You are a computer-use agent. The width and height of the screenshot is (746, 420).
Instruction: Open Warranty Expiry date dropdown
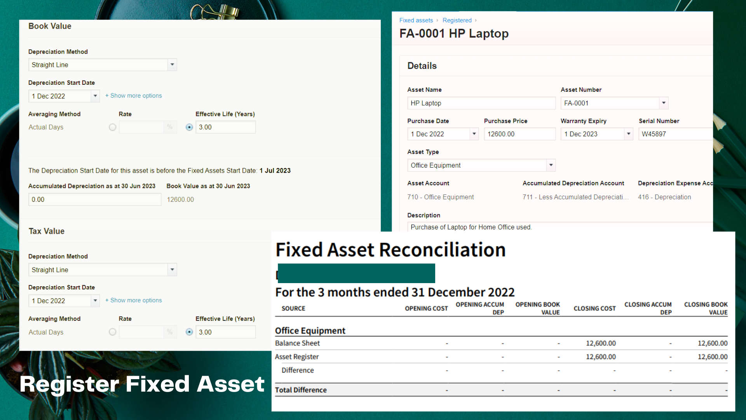point(628,134)
